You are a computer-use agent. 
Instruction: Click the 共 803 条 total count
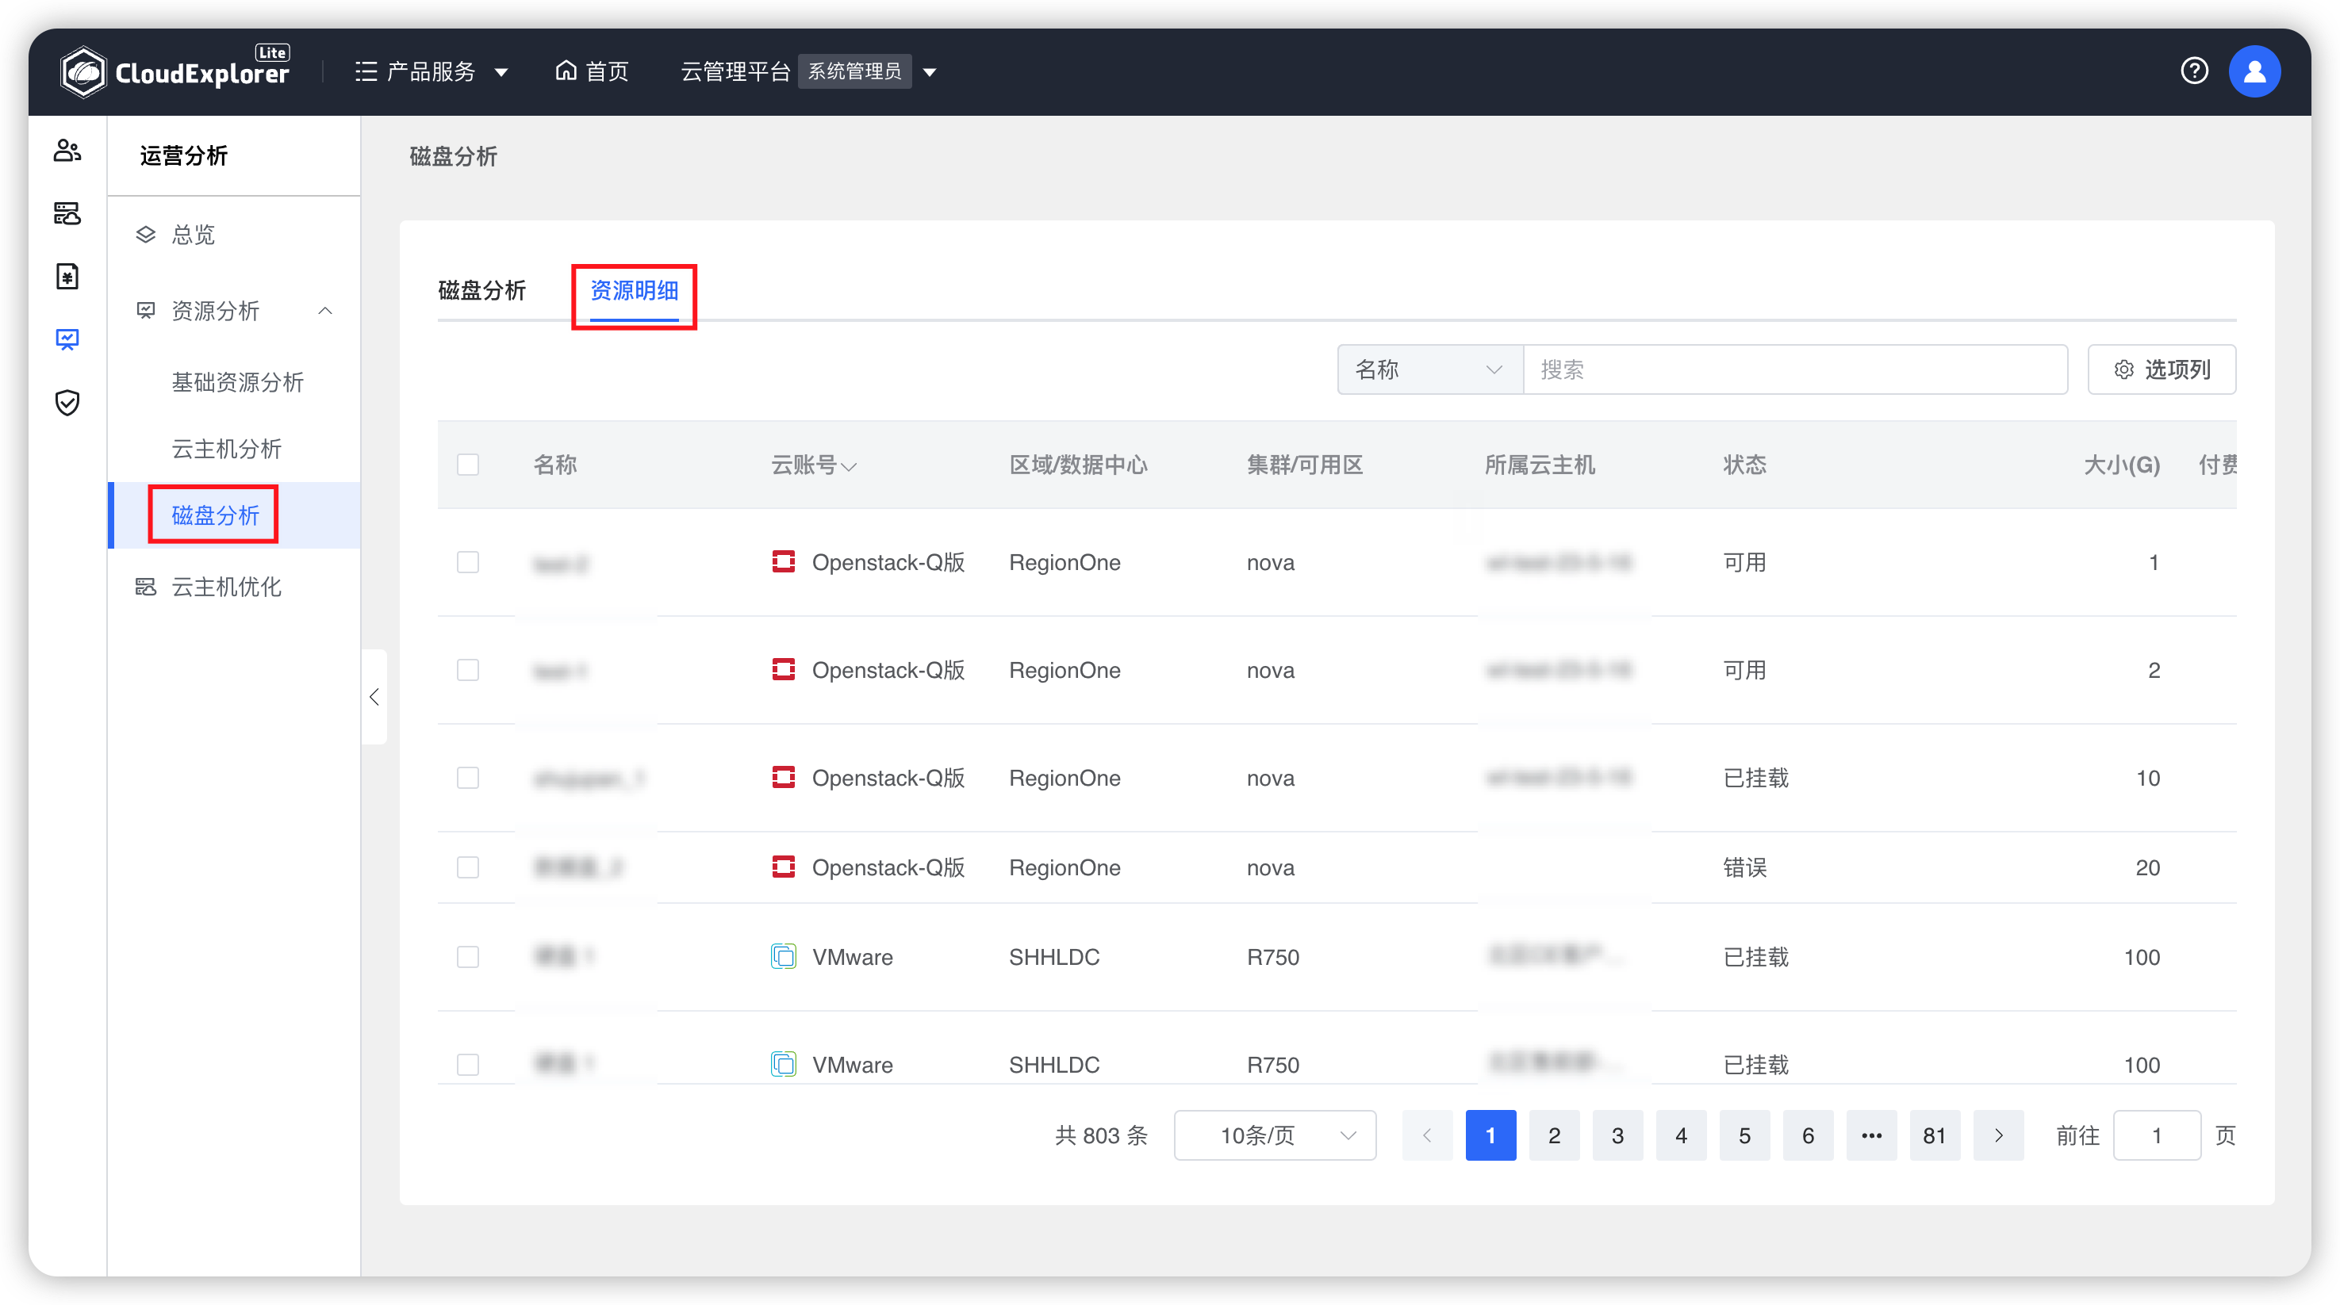pyautogui.click(x=1101, y=1135)
